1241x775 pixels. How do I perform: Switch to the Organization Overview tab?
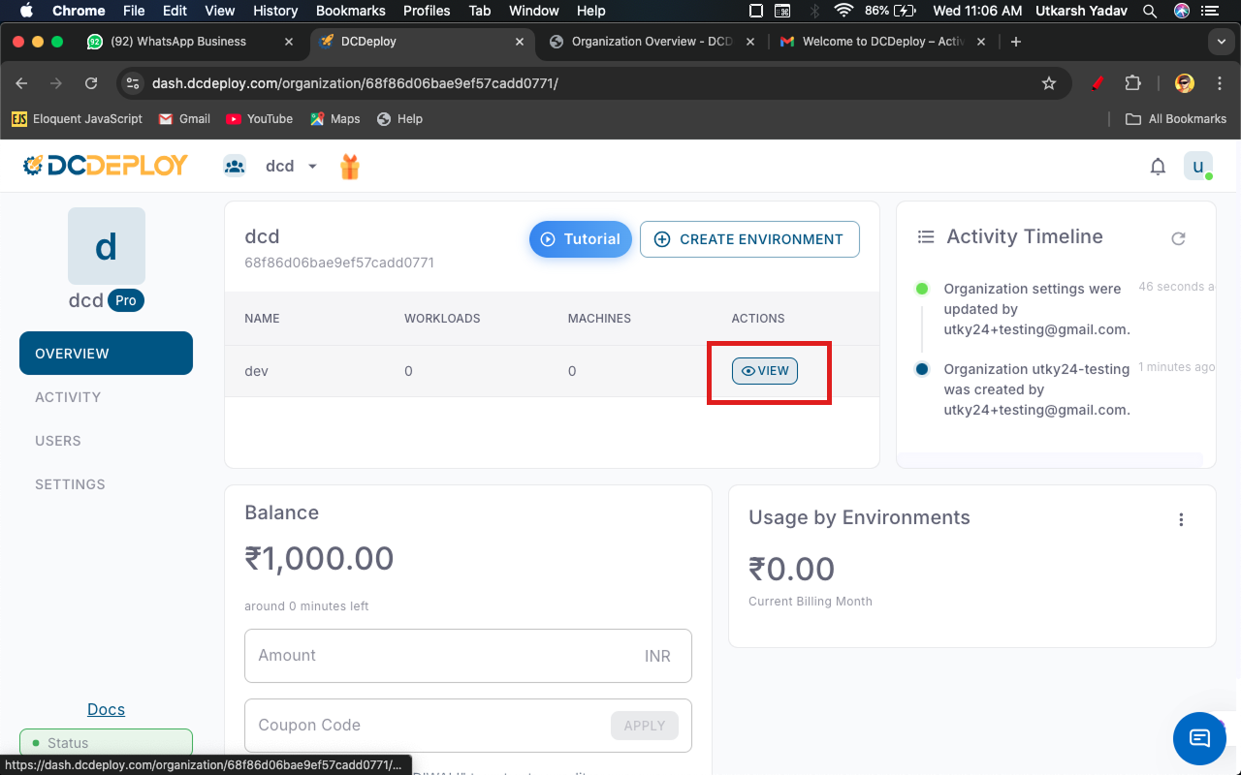coord(650,42)
